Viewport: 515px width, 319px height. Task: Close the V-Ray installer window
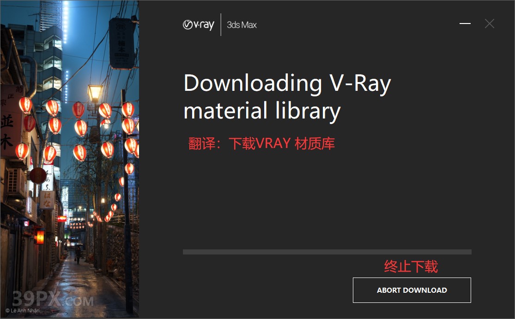[x=490, y=24]
